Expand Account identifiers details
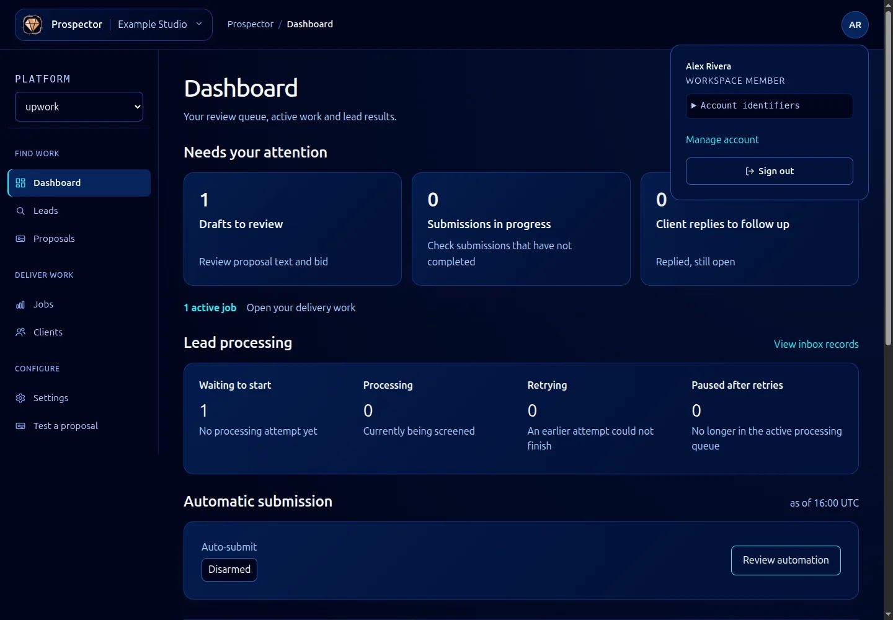Screen dimensions: 893x620 (x=769, y=106)
